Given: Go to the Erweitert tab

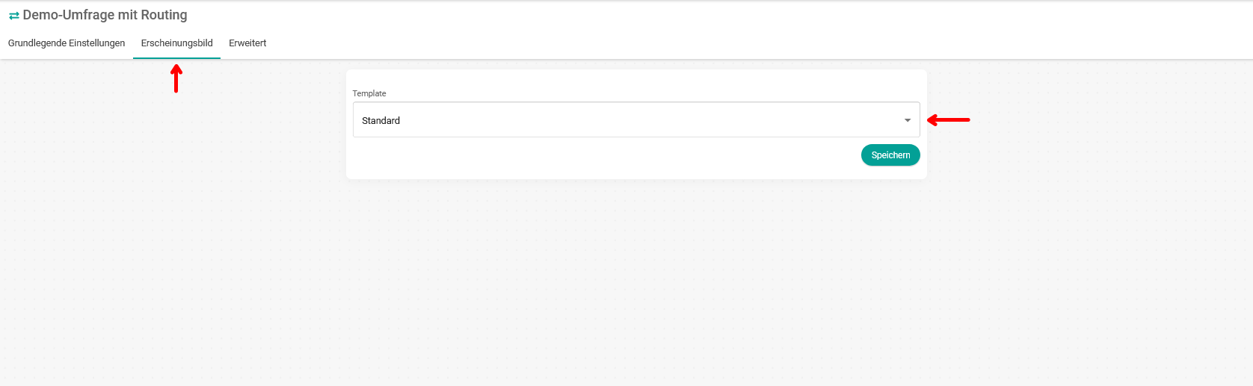Looking at the screenshot, I should pos(247,43).
